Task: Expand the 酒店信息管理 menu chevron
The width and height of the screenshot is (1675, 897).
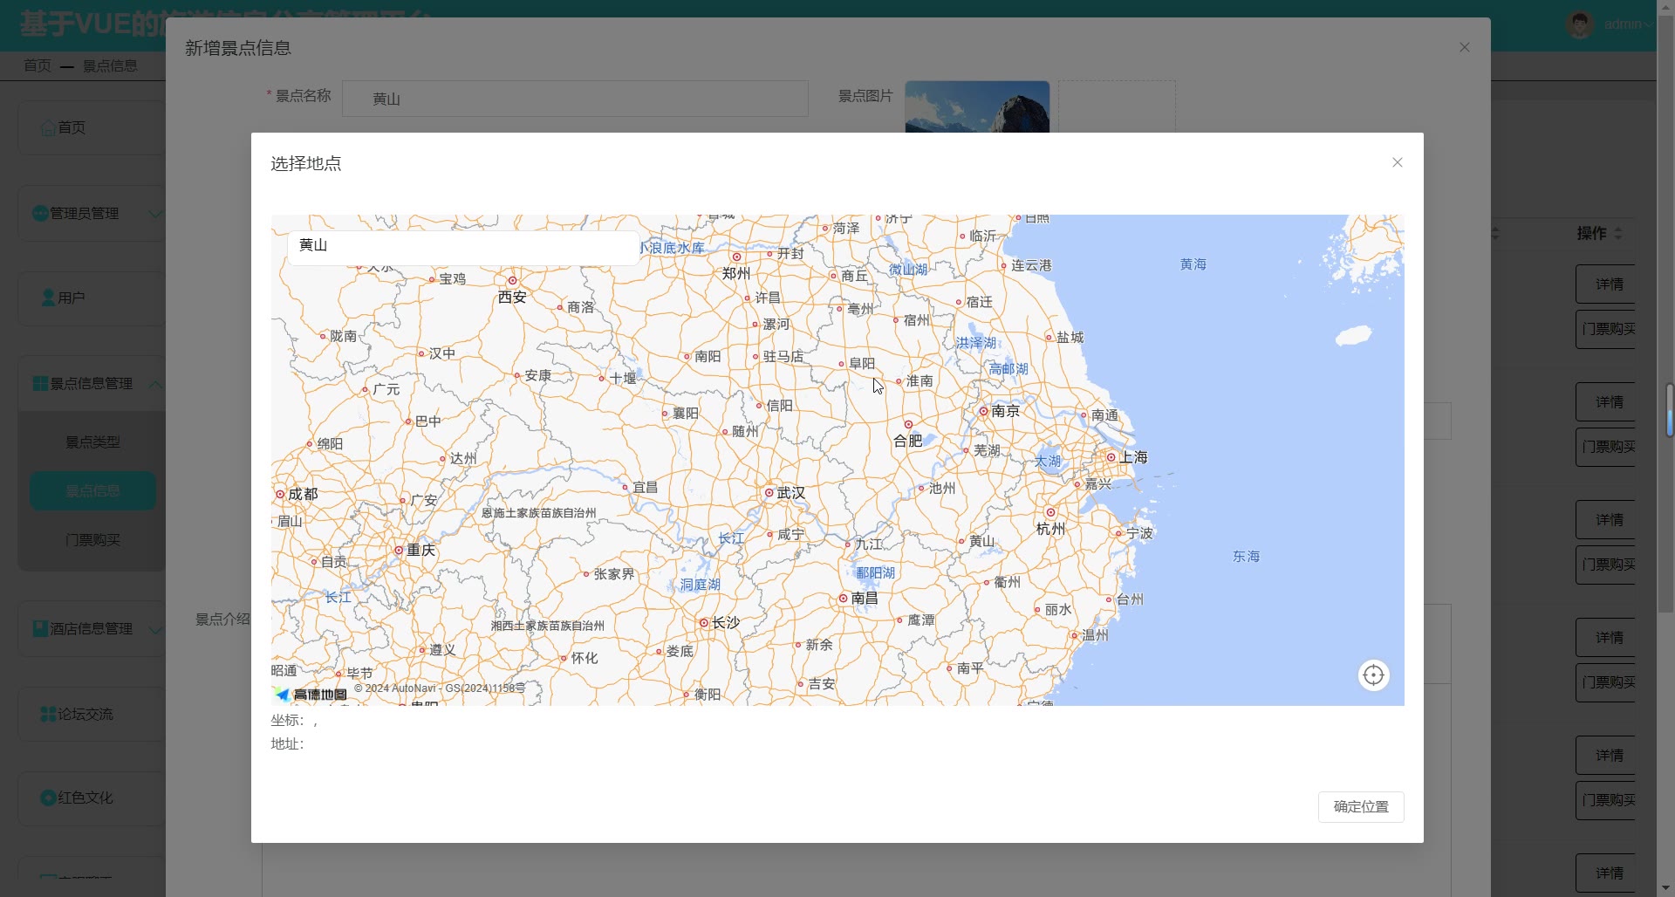Action: pos(154,630)
